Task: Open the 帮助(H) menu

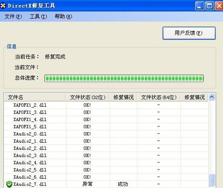Action: (63, 17)
